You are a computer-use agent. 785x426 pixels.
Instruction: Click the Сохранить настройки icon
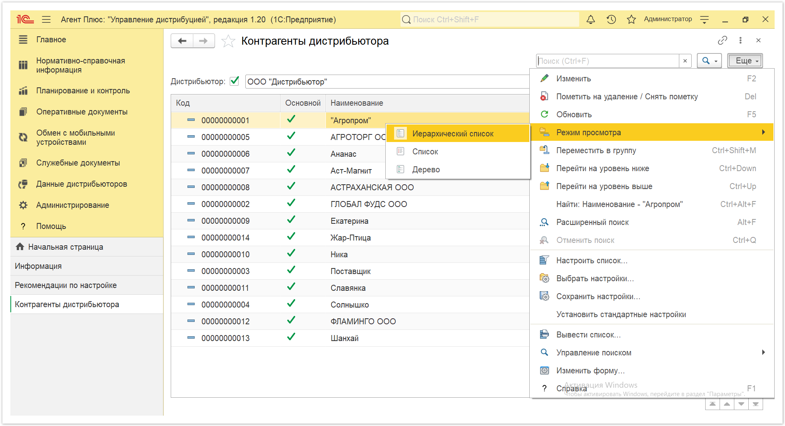[x=544, y=296]
